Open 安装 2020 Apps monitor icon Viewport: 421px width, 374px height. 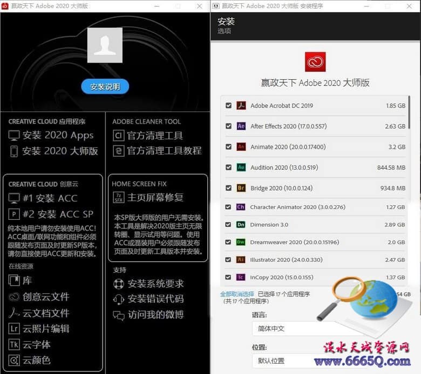pyautogui.click(x=14, y=135)
